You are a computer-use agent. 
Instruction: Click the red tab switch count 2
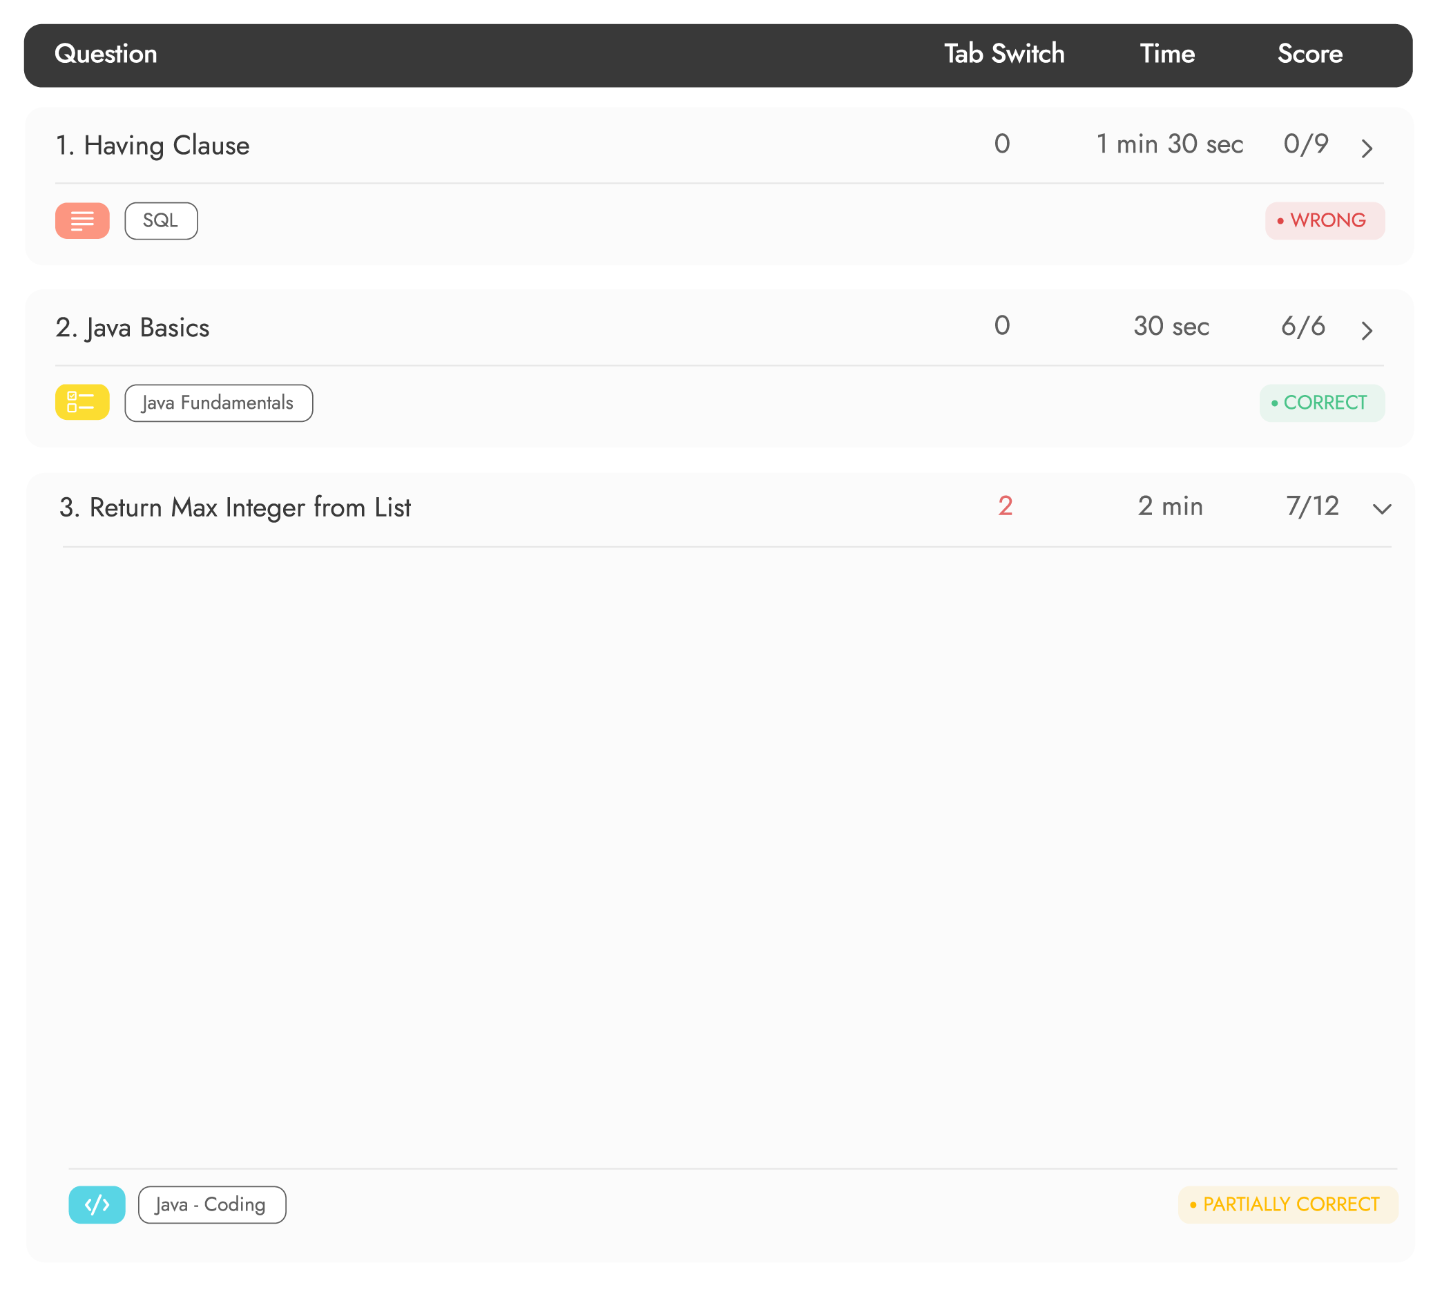click(x=1005, y=506)
